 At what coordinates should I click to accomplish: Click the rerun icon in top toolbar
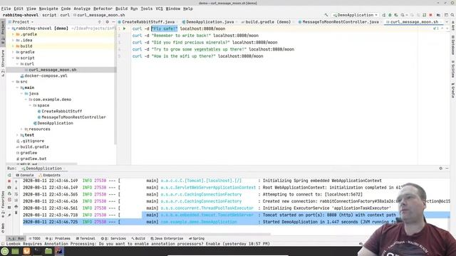point(384,15)
